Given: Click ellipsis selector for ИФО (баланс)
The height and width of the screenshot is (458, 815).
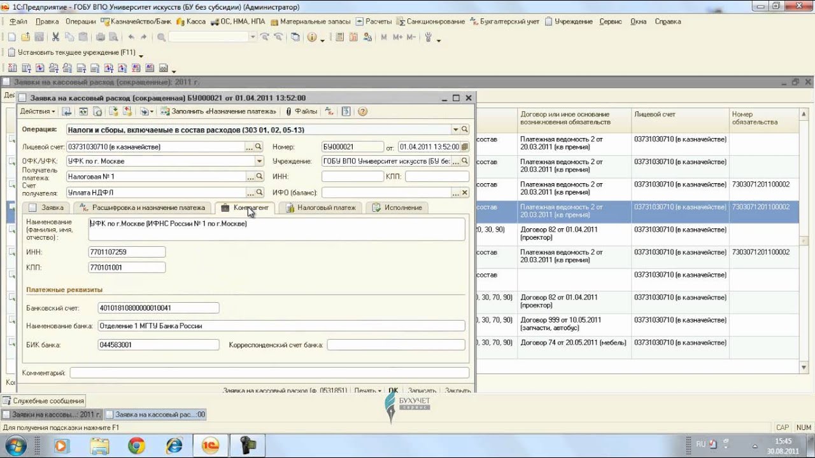Looking at the screenshot, I should 456,192.
